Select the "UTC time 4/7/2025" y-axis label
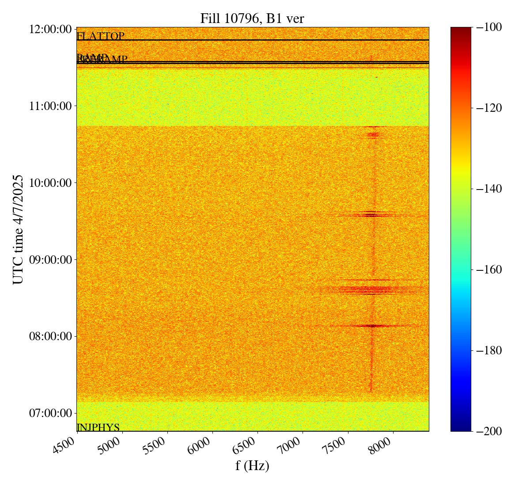 (18, 229)
